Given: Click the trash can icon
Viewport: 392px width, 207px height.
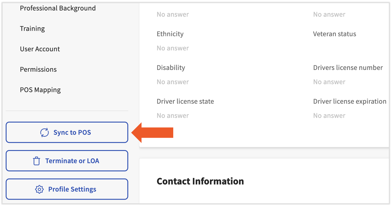Looking at the screenshot, I should point(36,161).
